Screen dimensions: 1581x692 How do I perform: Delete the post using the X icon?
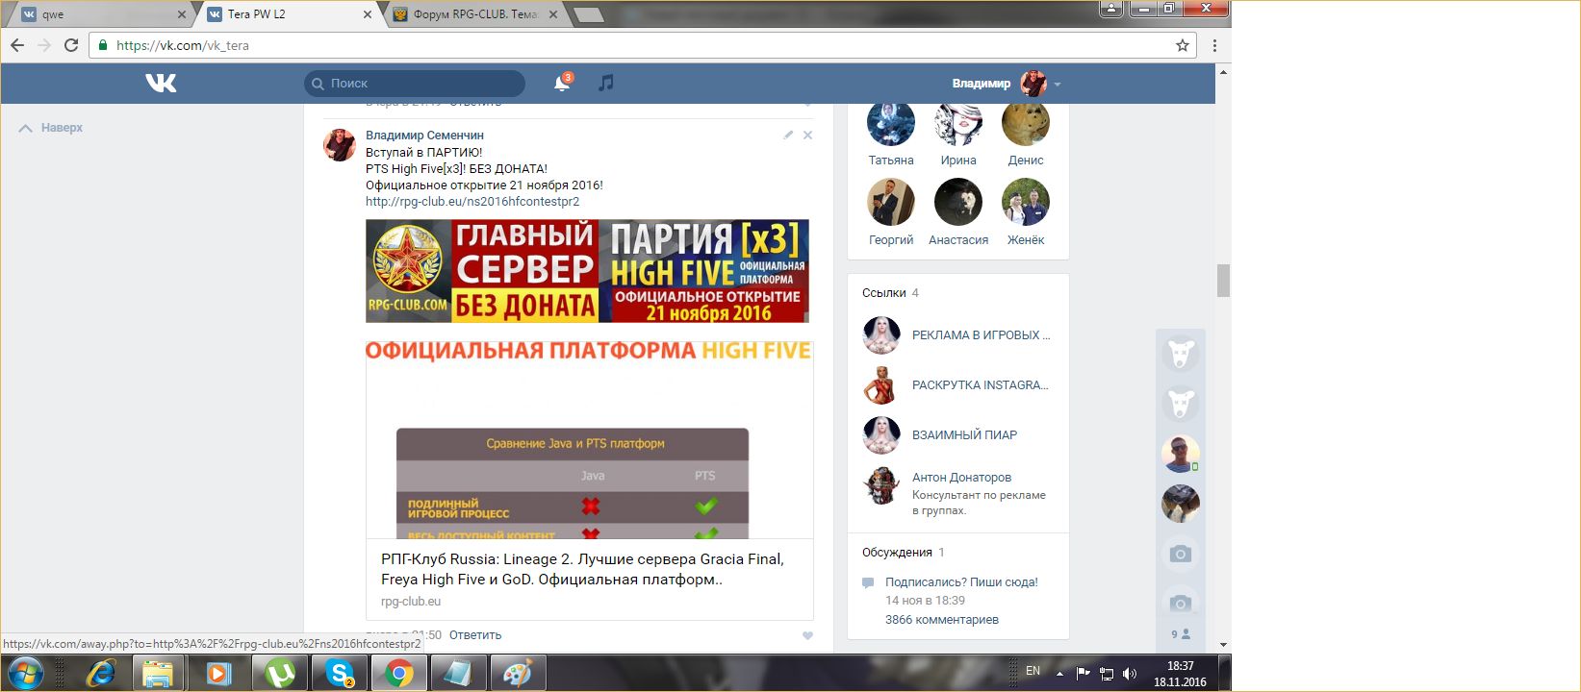tap(807, 136)
